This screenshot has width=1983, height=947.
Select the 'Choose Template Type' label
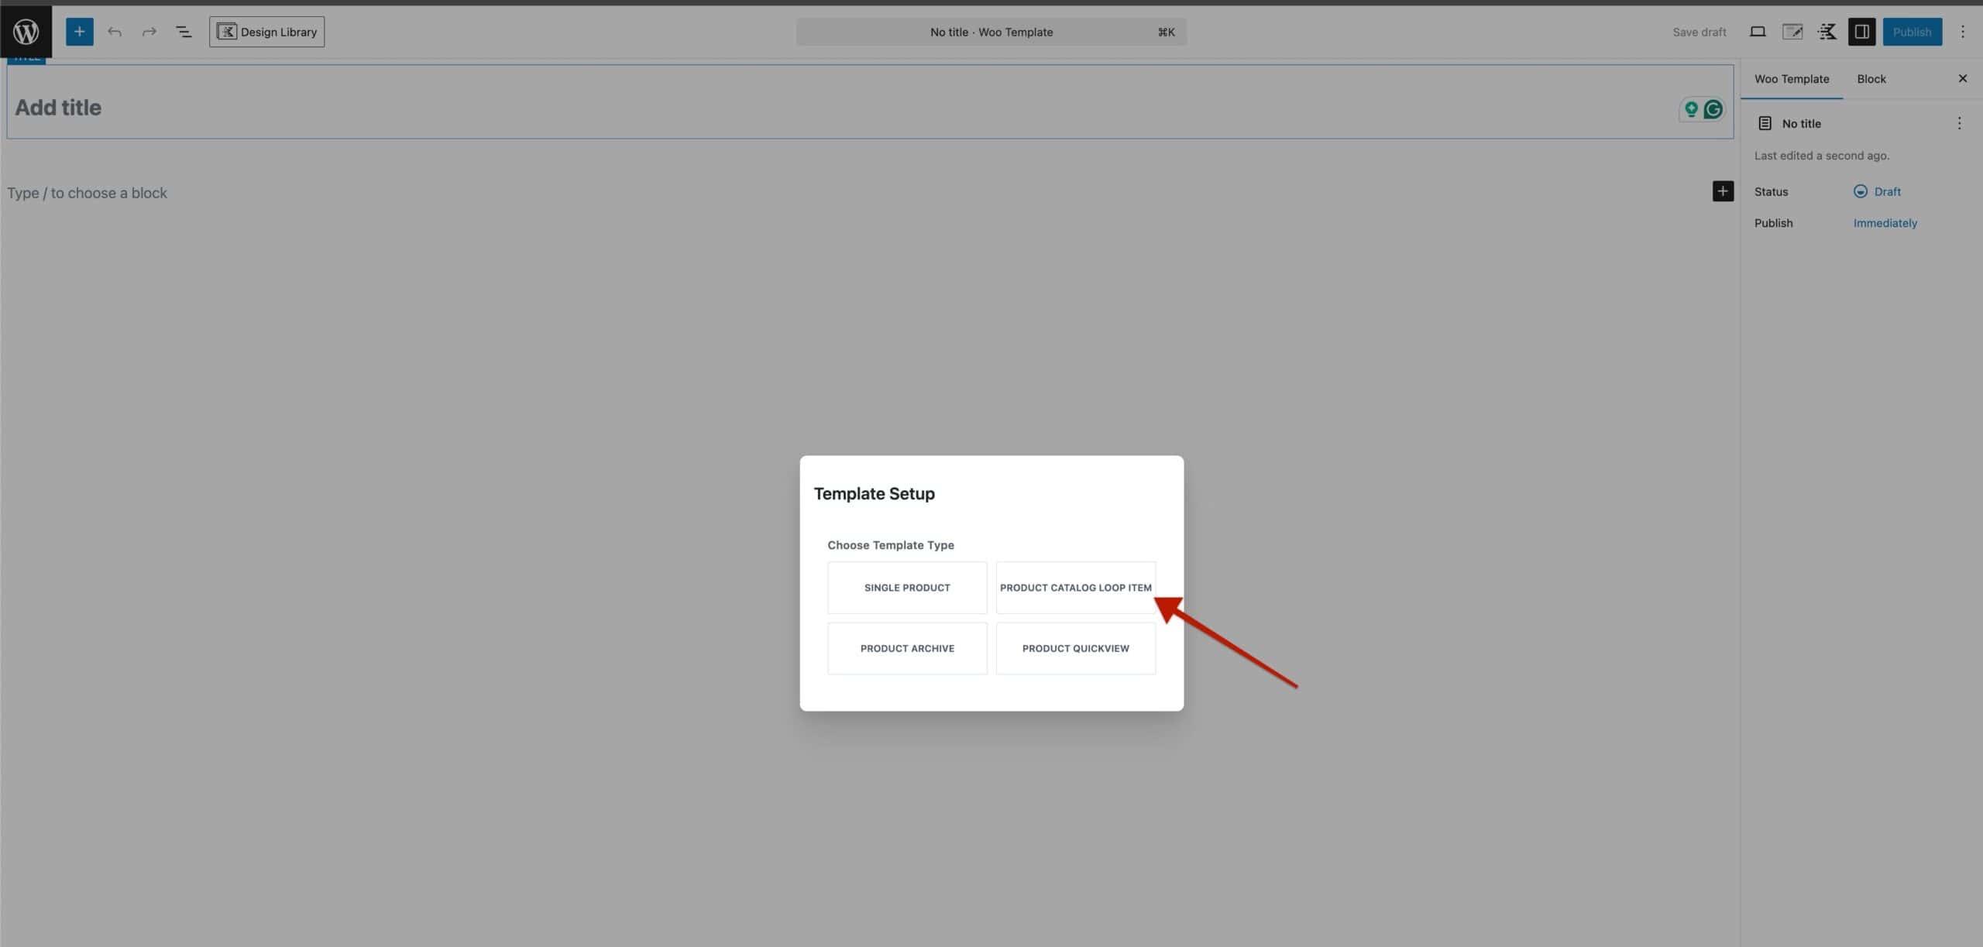point(890,545)
